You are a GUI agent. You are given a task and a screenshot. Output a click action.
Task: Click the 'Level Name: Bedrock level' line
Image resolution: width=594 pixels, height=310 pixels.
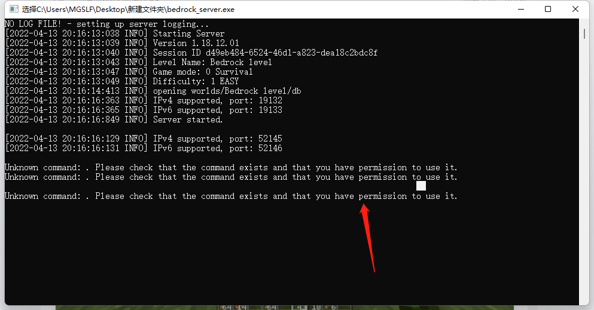click(x=138, y=62)
